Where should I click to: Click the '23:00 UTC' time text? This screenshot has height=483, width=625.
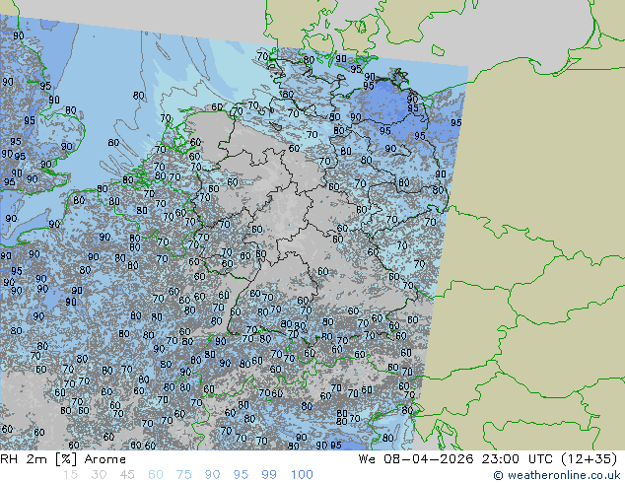(518, 459)
